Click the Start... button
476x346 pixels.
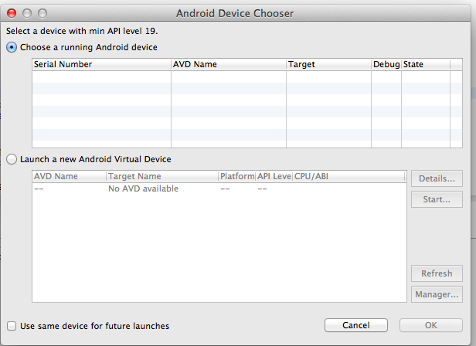[437, 199]
